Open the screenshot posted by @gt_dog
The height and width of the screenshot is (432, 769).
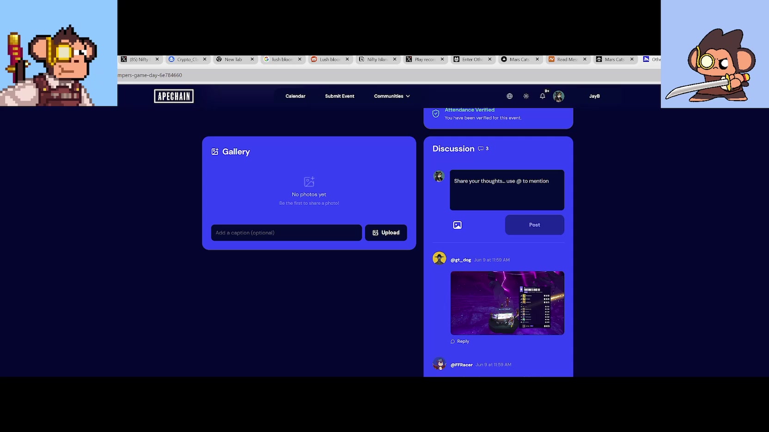[507, 303]
